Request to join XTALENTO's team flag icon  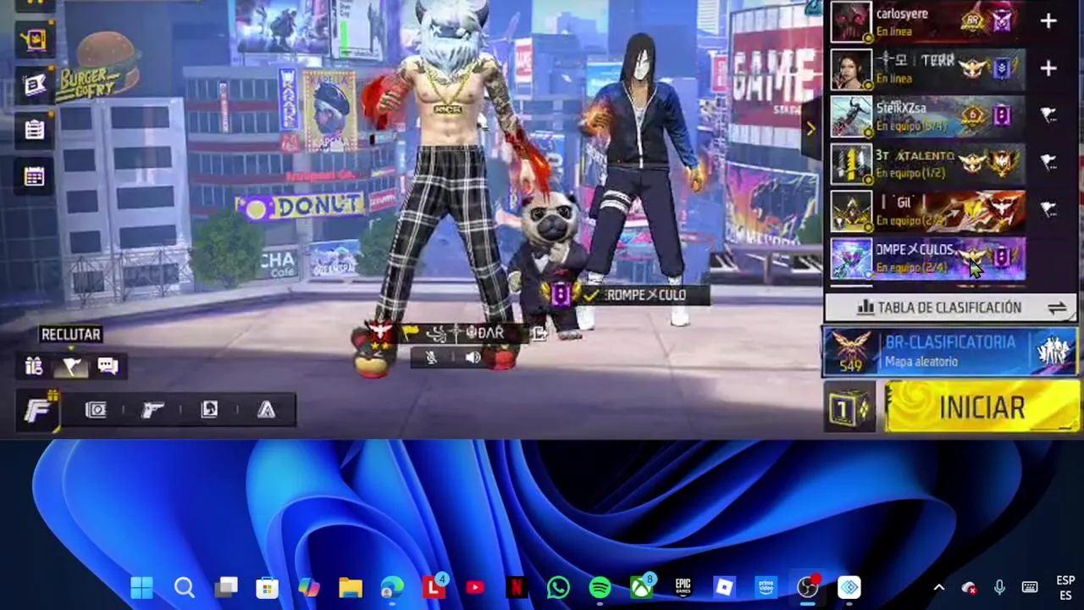tap(1048, 162)
